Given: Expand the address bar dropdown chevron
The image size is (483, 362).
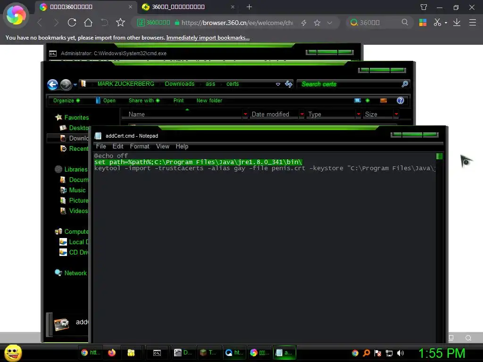Looking at the screenshot, I should coord(330,23).
